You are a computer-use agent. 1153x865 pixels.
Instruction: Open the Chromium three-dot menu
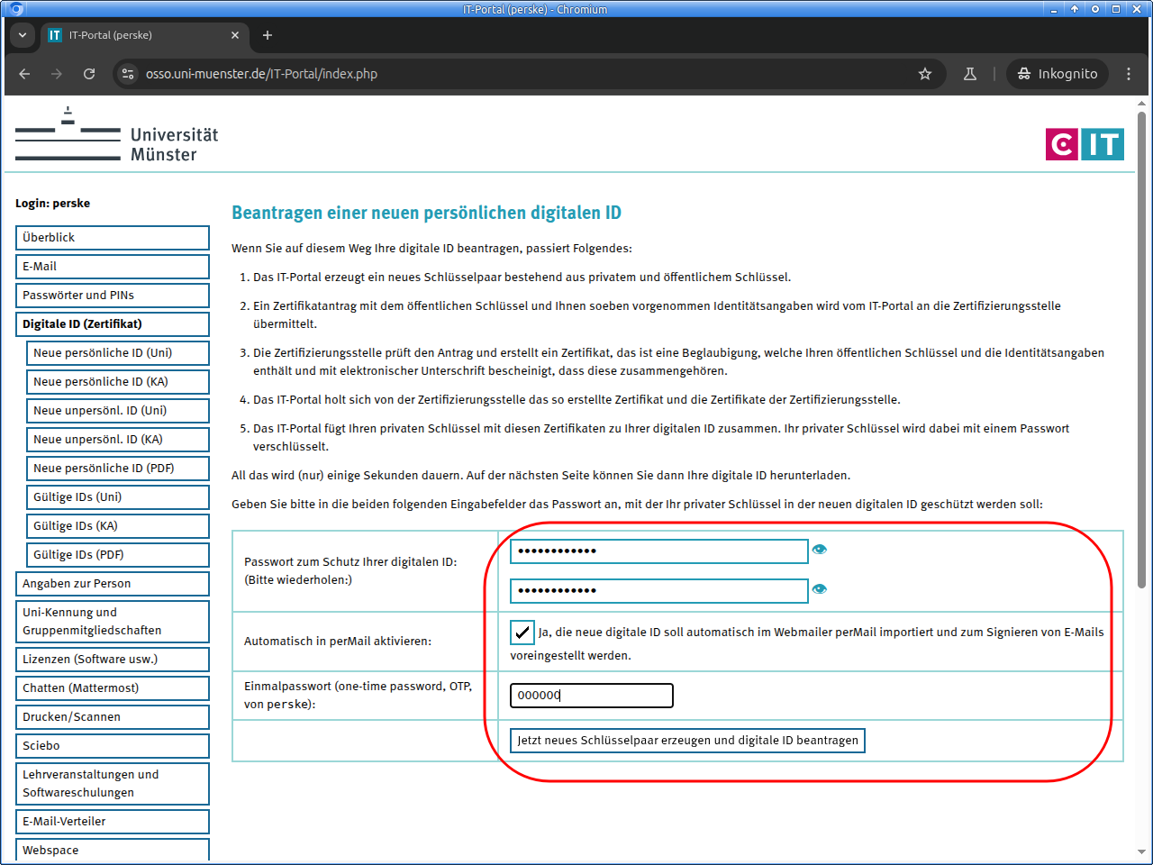pyautogui.click(x=1128, y=74)
